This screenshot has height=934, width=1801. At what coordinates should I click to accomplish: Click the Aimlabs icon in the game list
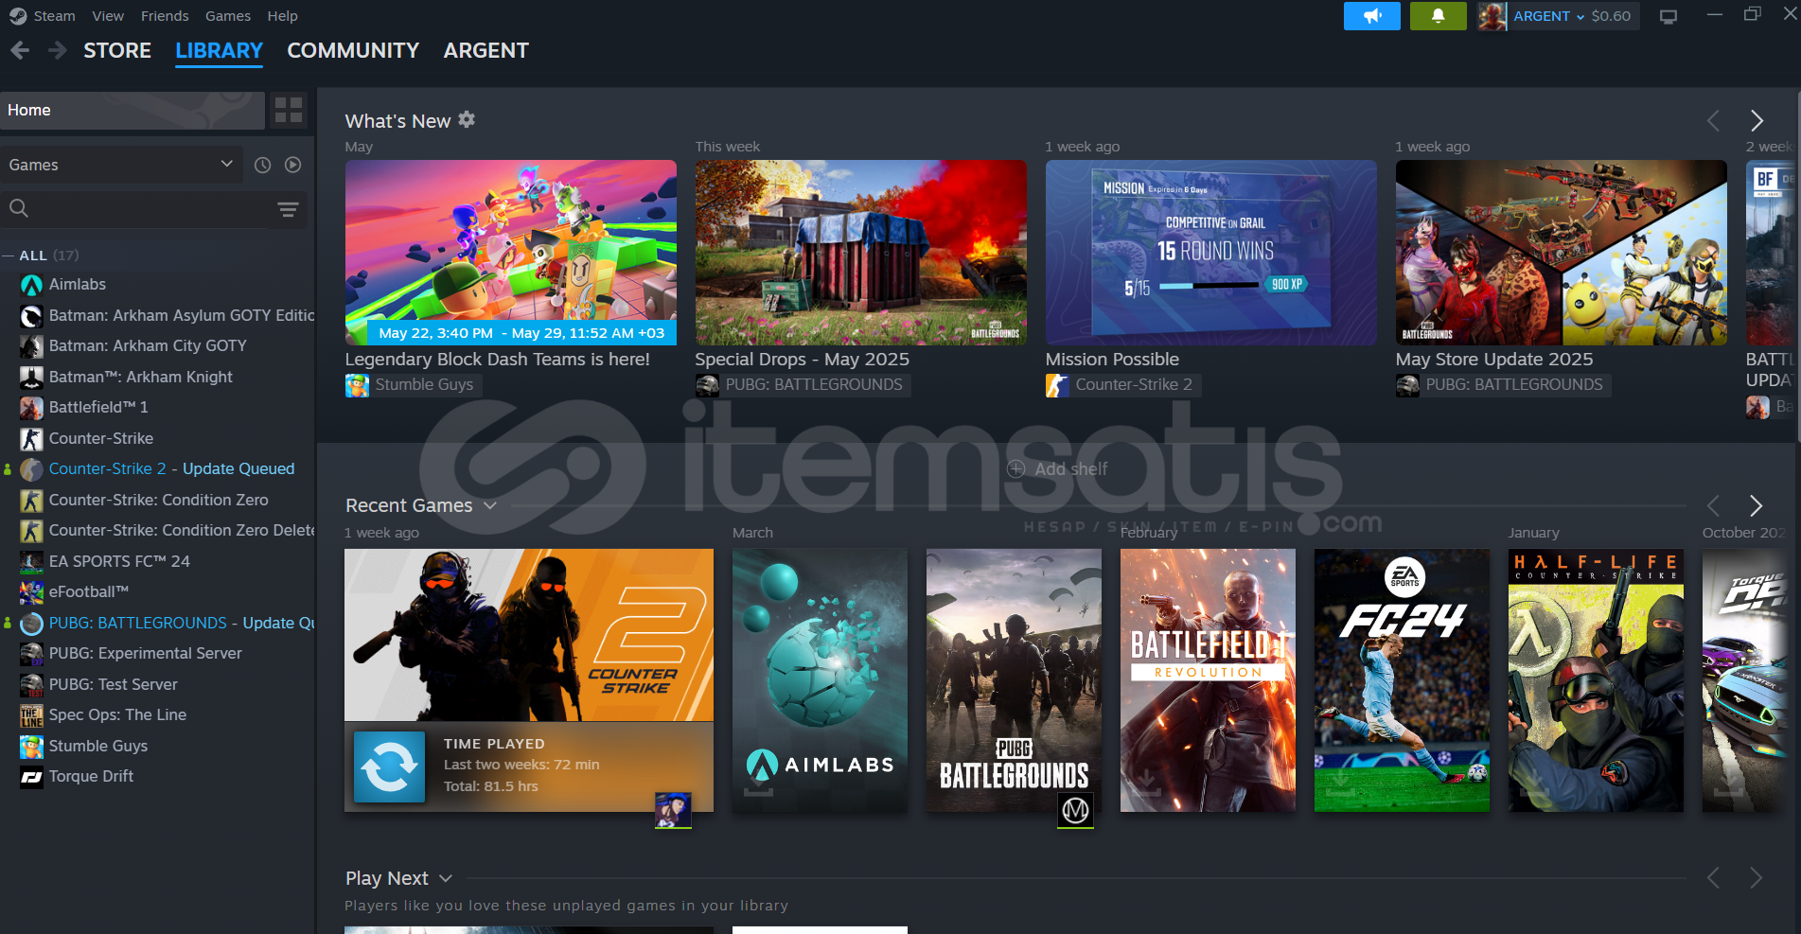31,285
